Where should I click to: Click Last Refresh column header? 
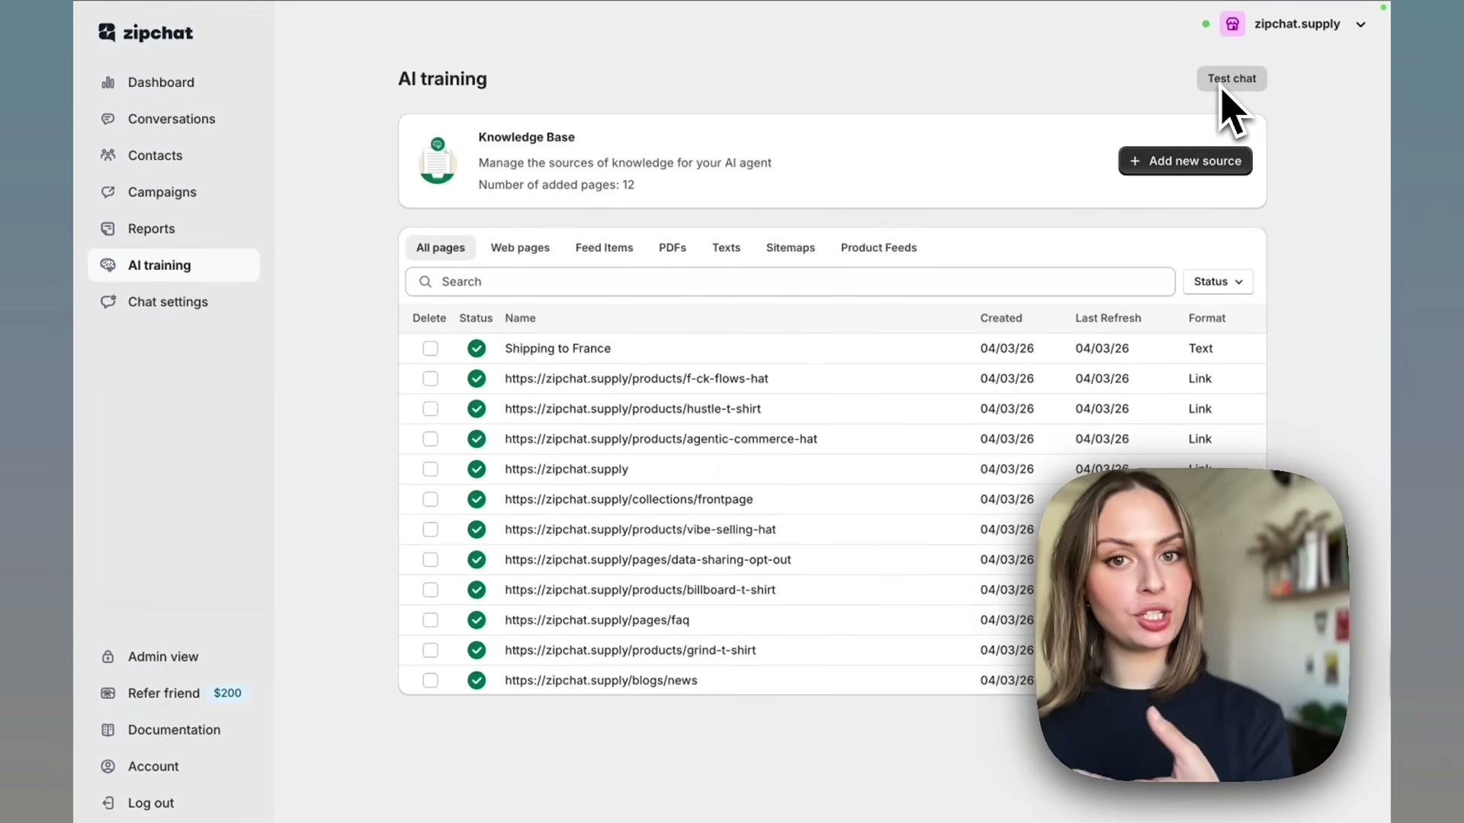(1108, 319)
